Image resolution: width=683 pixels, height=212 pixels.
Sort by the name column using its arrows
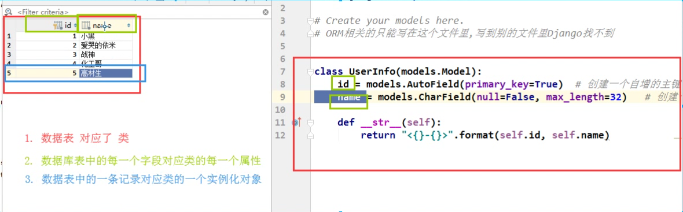[128, 25]
